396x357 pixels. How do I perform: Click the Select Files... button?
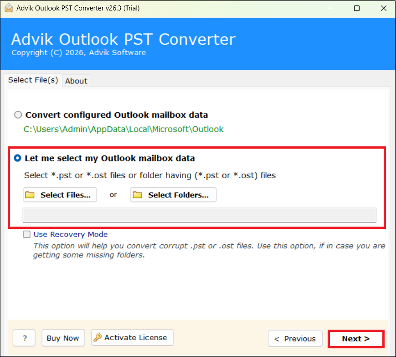click(x=60, y=195)
